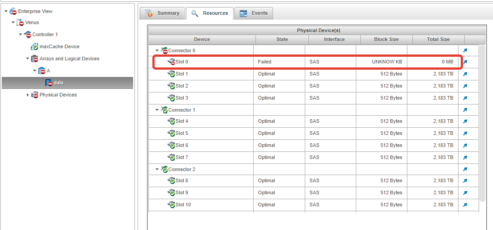Open the Events tab

pyautogui.click(x=254, y=13)
